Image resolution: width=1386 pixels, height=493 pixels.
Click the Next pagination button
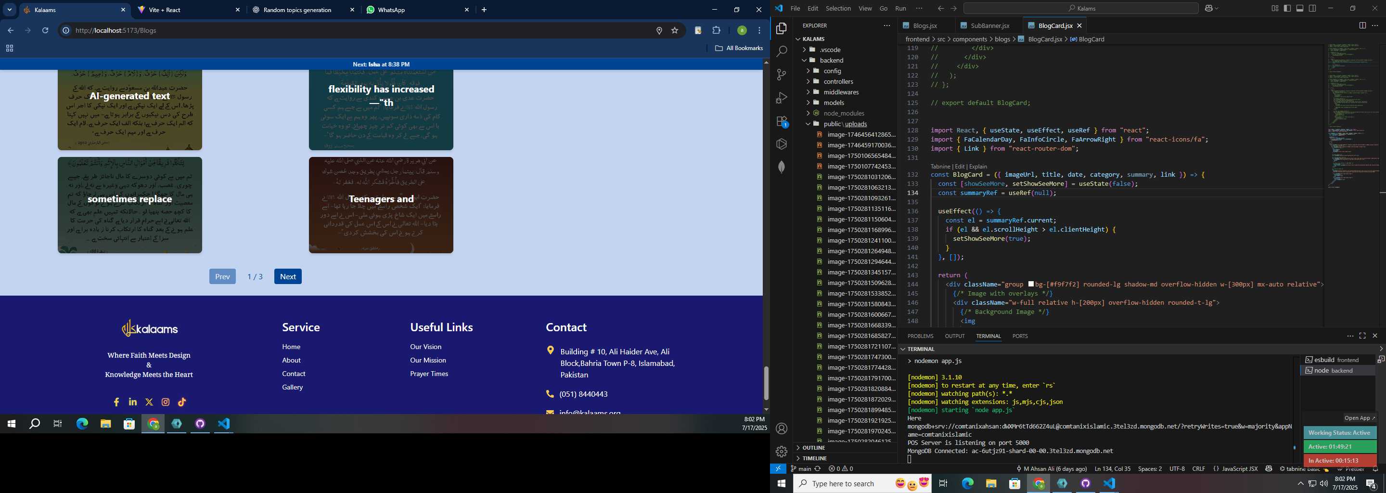(288, 276)
